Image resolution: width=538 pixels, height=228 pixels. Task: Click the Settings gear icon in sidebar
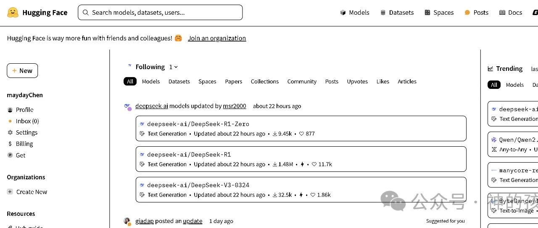tap(10, 132)
